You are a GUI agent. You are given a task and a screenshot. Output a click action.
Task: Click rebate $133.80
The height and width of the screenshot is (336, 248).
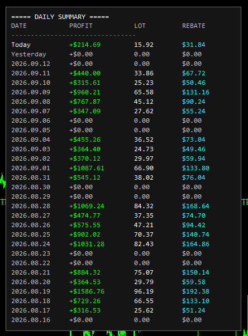pos(195,168)
